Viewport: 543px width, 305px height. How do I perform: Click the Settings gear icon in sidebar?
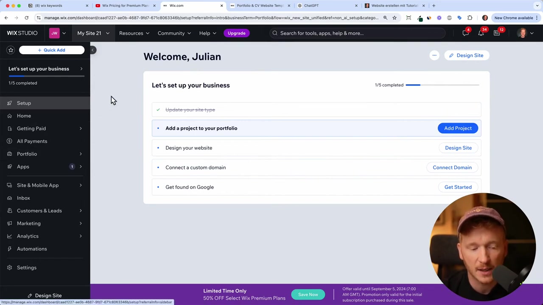click(x=9, y=267)
